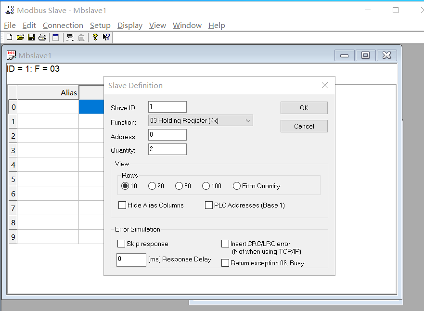Click the Save floppy disk icon
This screenshot has height=311, width=424.
pyautogui.click(x=31, y=37)
